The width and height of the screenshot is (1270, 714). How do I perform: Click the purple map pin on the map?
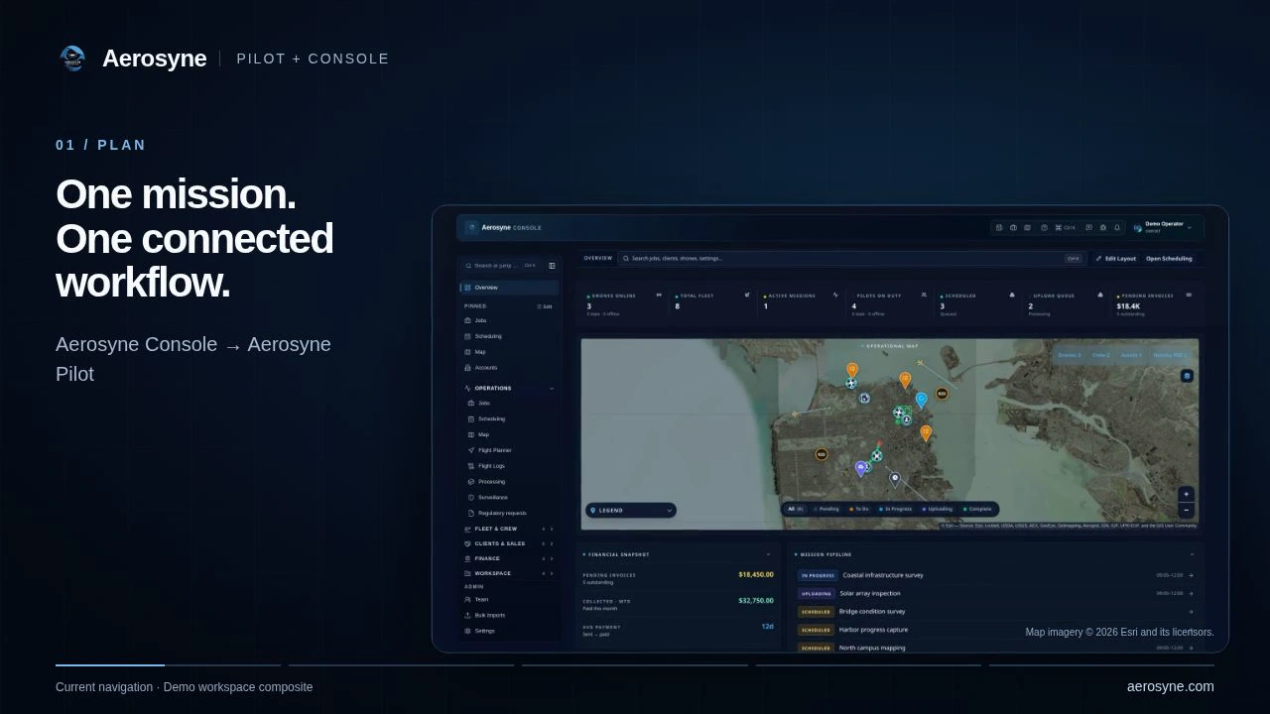[x=860, y=468]
